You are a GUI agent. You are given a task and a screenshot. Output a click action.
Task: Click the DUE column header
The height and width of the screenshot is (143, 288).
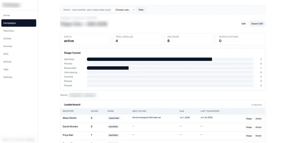pyautogui.click(x=182, y=111)
